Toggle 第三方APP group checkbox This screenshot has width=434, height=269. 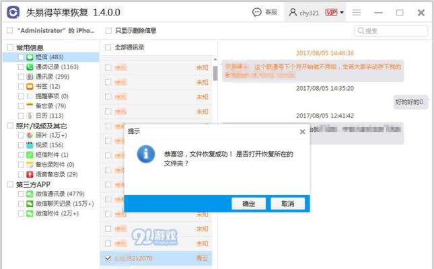10,184
